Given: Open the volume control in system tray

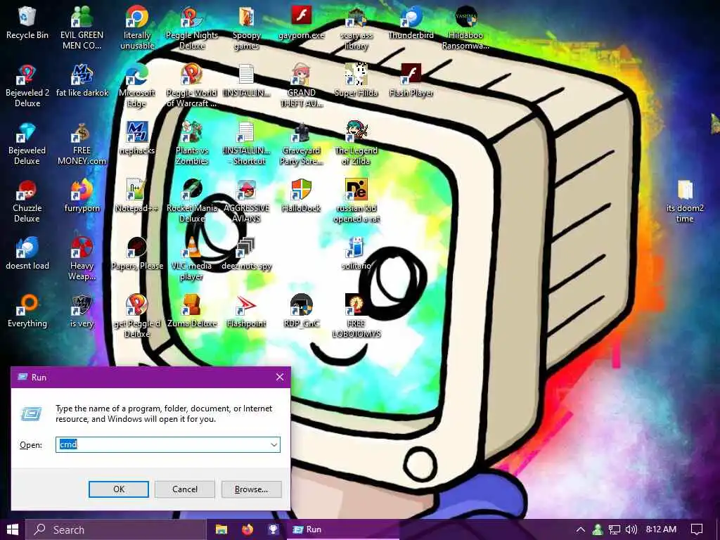Looking at the screenshot, I should (x=631, y=529).
